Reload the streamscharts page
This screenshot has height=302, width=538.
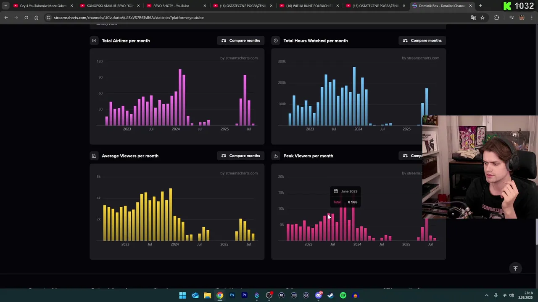(x=26, y=18)
